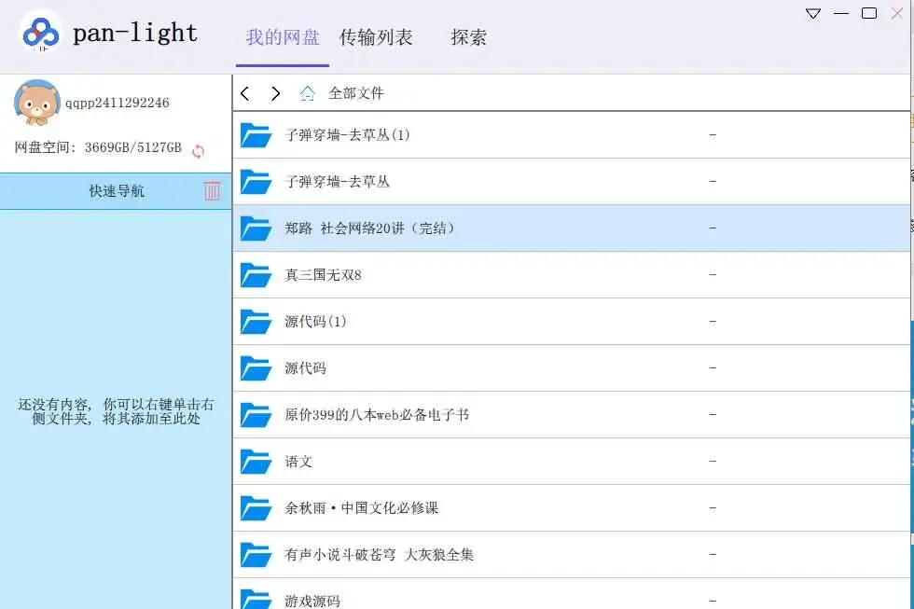Go forward with the right arrow
Image resolution: width=914 pixels, height=609 pixels.
pyautogui.click(x=275, y=93)
